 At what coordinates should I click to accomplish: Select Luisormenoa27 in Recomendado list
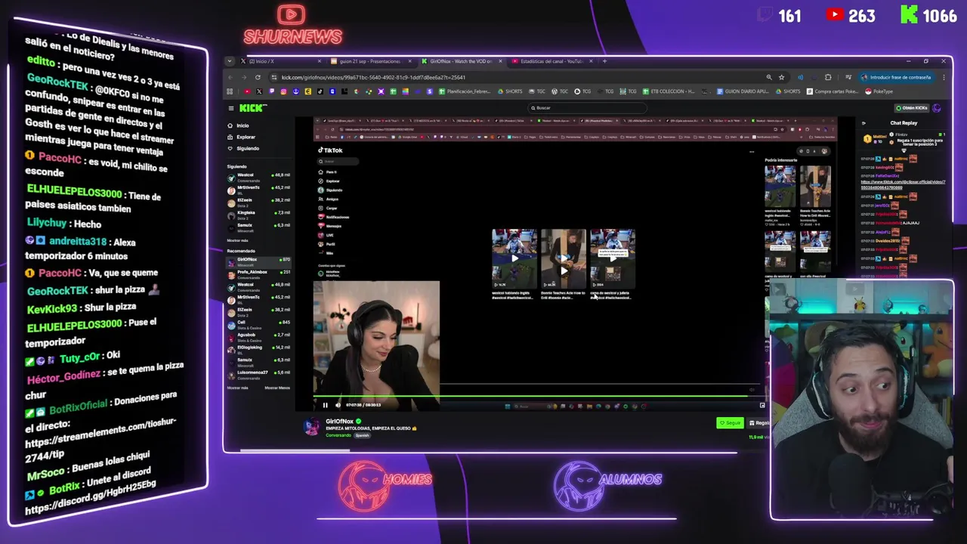[259, 374]
